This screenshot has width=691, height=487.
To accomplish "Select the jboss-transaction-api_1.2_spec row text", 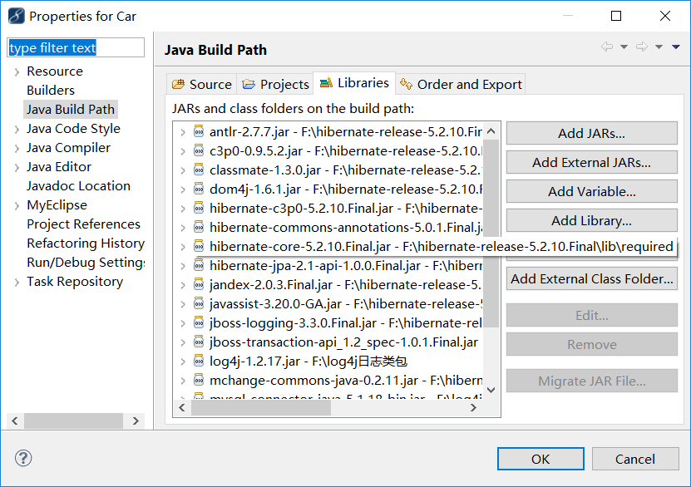I will (x=343, y=342).
